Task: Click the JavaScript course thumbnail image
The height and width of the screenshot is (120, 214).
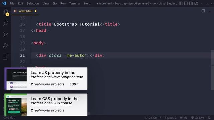Action: pyautogui.click(x=16, y=79)
